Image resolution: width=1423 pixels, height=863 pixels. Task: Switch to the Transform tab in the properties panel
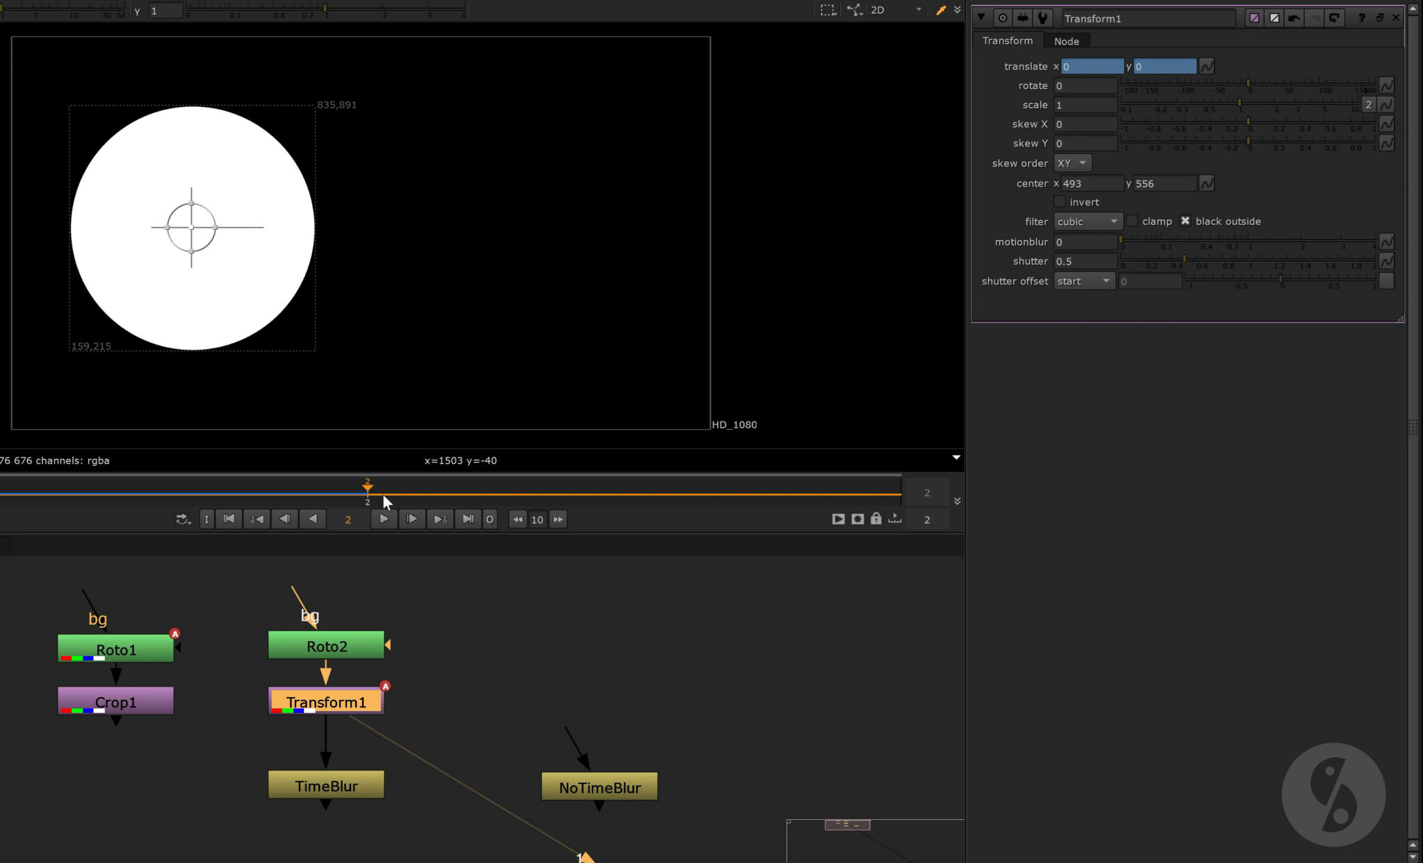click(x=1007, y=40)
